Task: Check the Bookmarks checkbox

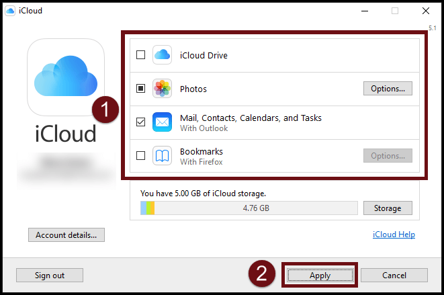Action: 141,156
